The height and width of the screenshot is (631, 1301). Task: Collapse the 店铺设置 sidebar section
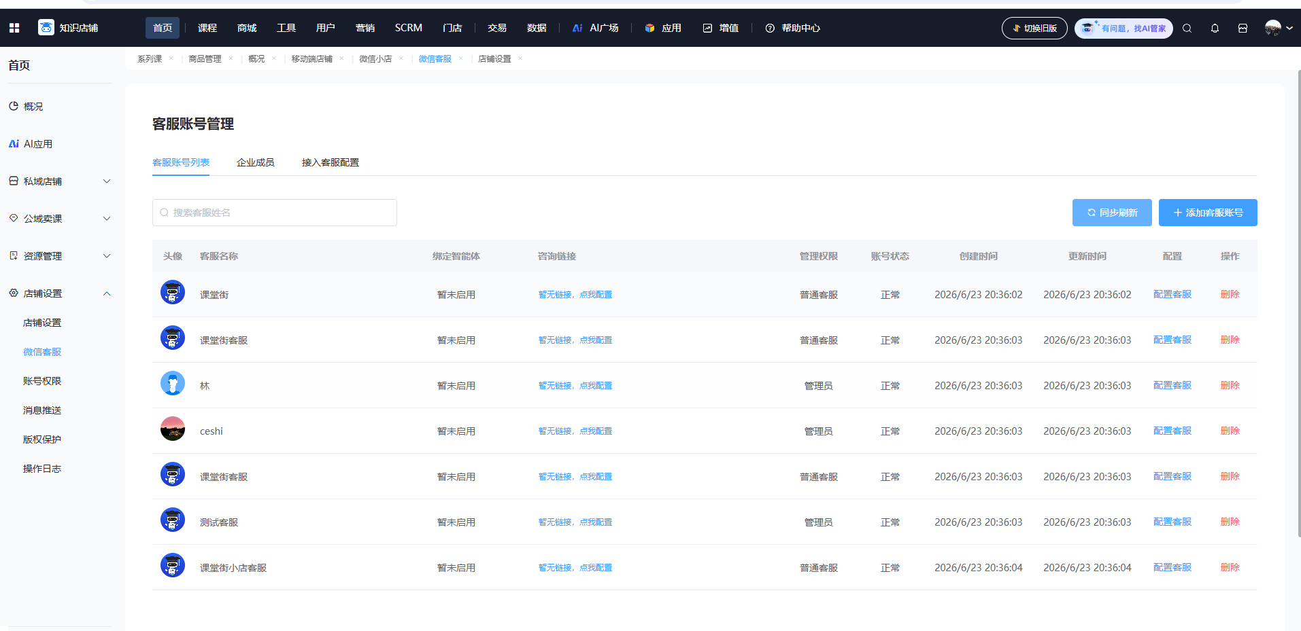pos(107,293)
